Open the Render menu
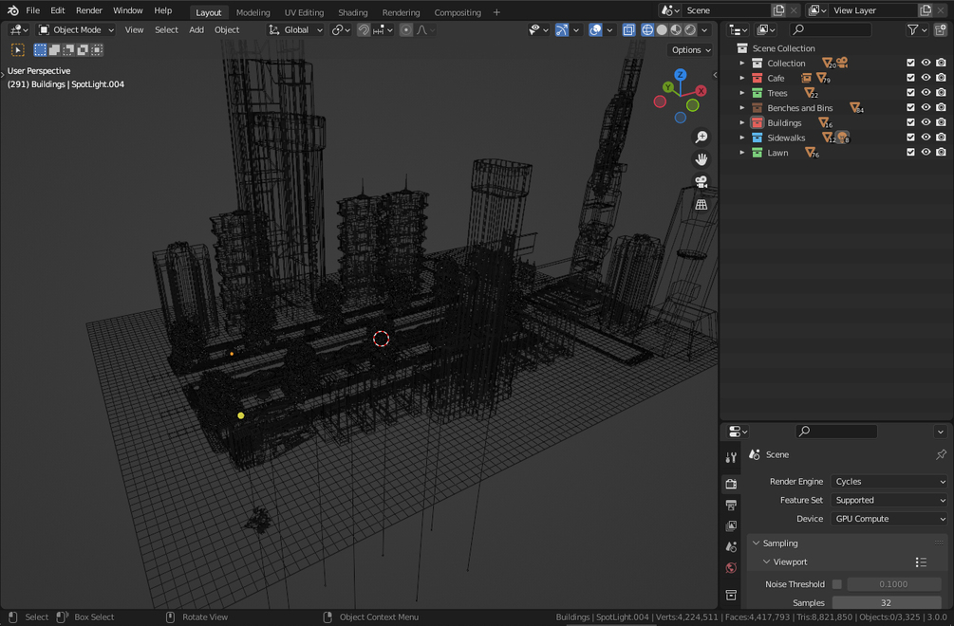Image resolution: width=954 pixels, height=626 pixels. tap(88, 10)
